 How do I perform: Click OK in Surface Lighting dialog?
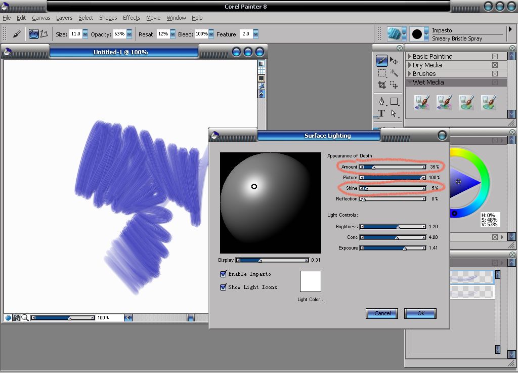420,313
